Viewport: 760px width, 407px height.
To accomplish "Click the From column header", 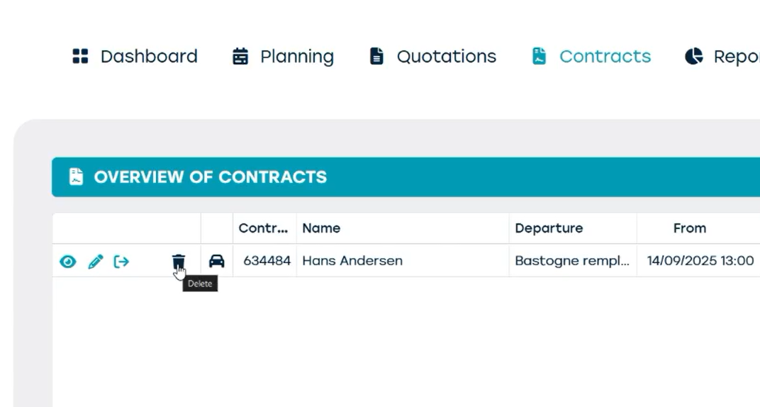I will [690, 228].
